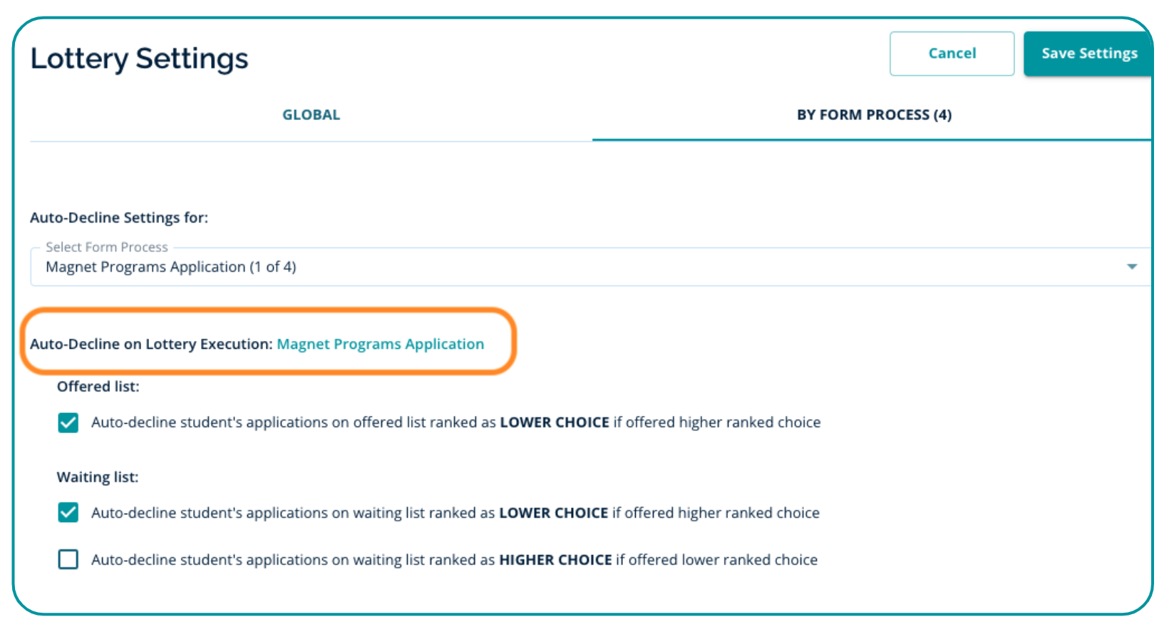1169x642 pixels.
Task: Click 'Magnet Programs Application (1 of 4)' selected value
Action: point(171,267)
